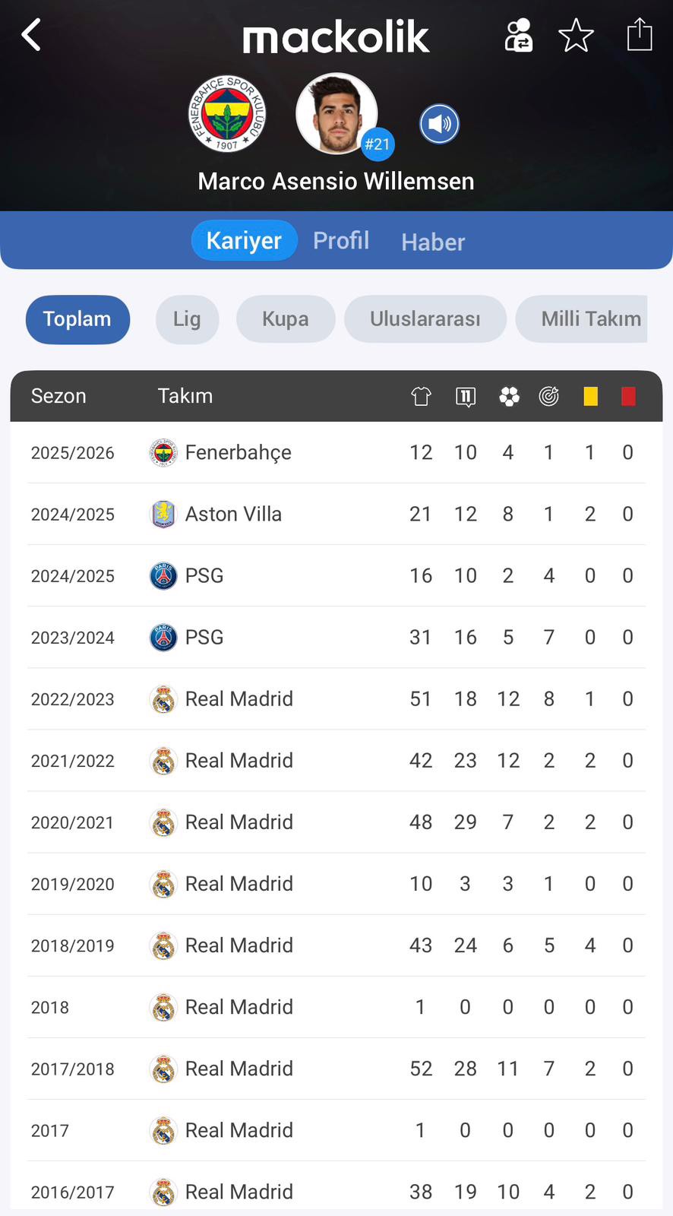Open the Fenerbahçe club crest in header
This screenshot has width=673, height=1216.
tap(227, 114)
